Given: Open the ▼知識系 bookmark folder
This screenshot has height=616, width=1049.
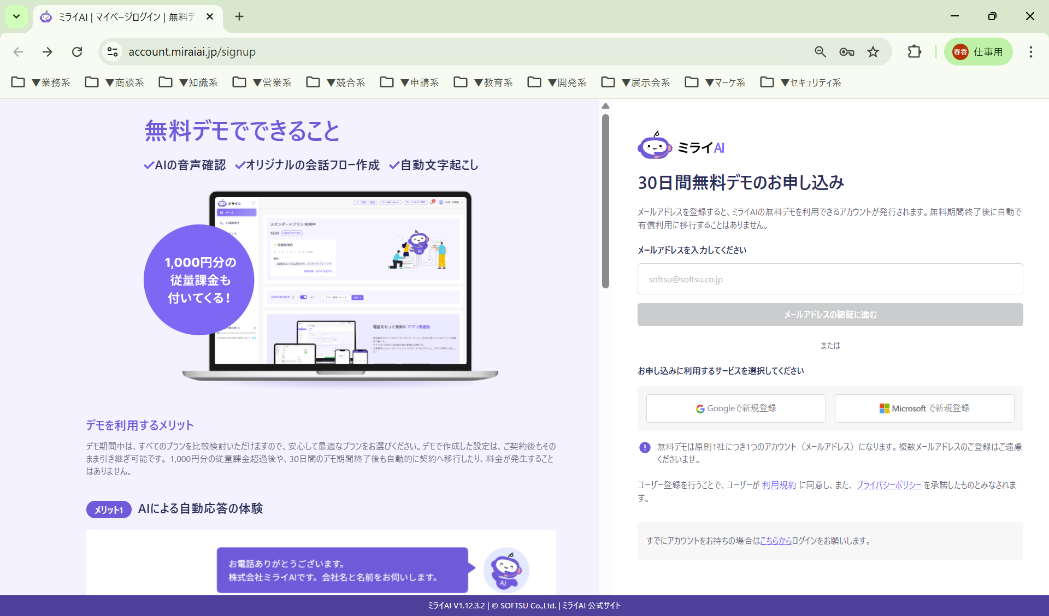Looking at the screenshot, I should 188,82.
